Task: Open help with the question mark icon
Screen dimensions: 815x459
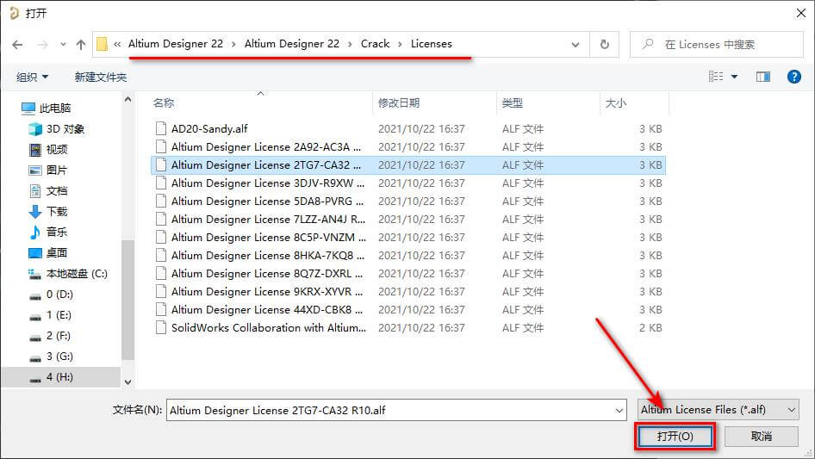Action: tap(793, 77)
